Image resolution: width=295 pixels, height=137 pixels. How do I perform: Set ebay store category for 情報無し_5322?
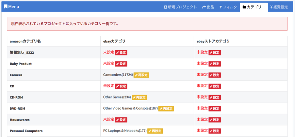(x=215, y=53)
